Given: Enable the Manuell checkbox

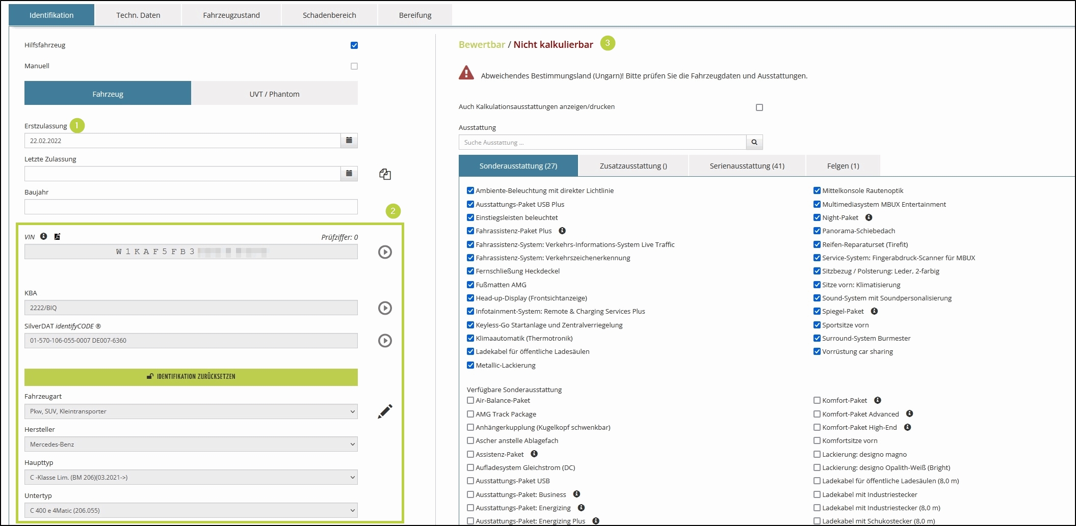Looking at the screenshot, I should [354, 66].
